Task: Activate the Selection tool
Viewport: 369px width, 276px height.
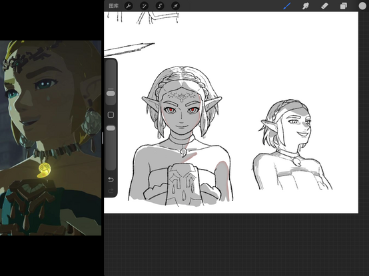Action: 160,6
